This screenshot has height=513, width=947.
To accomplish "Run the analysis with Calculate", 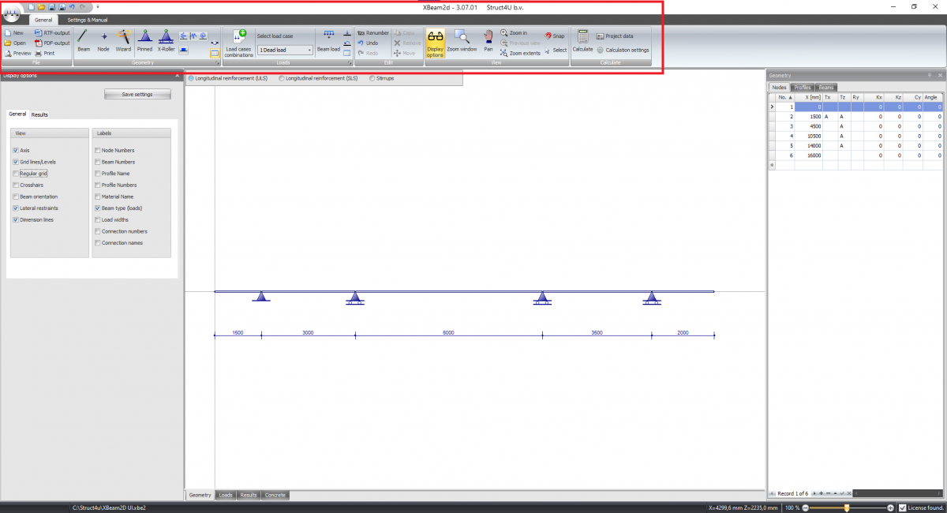I will (x=582, y=43).
